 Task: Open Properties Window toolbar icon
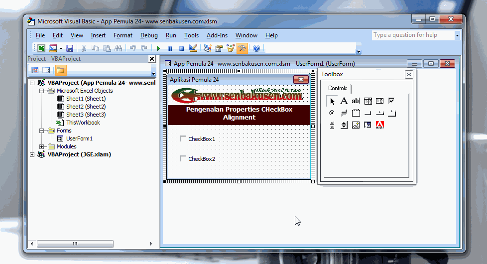pos(219,48)
